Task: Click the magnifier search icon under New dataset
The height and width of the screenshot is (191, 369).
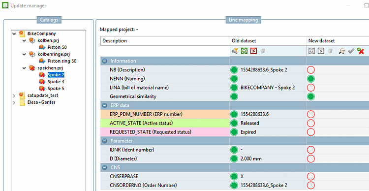Action: [342, 51]
